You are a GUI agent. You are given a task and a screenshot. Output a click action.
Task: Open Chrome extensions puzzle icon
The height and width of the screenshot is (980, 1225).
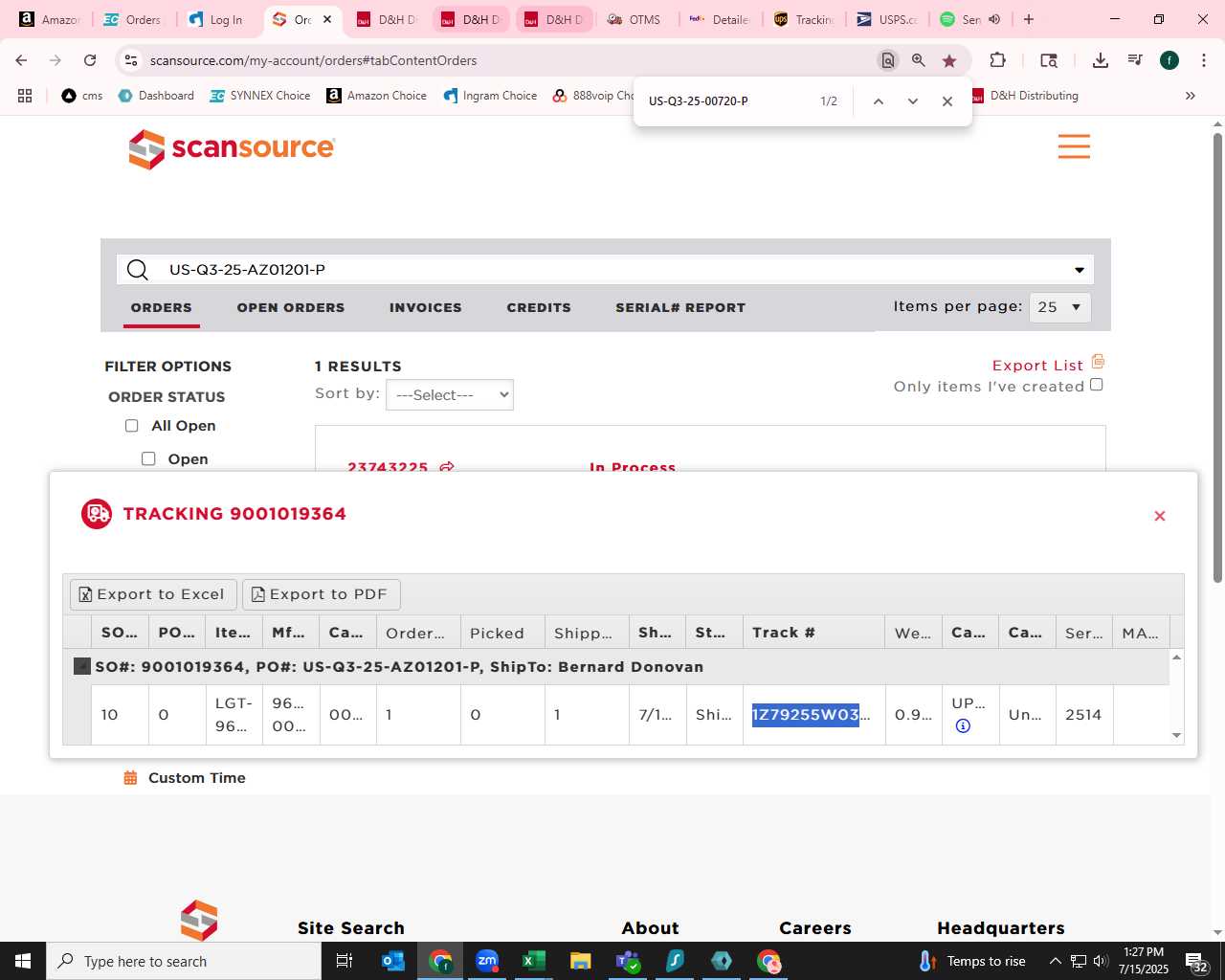click(x=997, y=60)
